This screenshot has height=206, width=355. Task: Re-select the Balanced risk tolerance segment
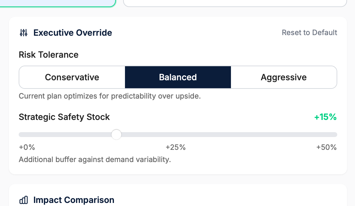[178, 77]
